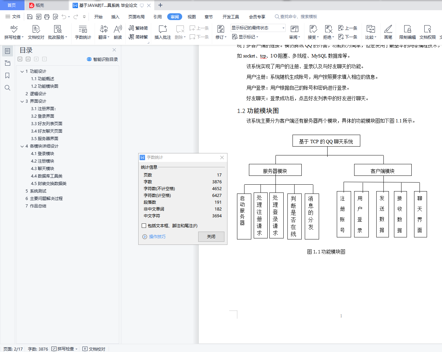Click the outline icon in left sidebar

(7, 51)
